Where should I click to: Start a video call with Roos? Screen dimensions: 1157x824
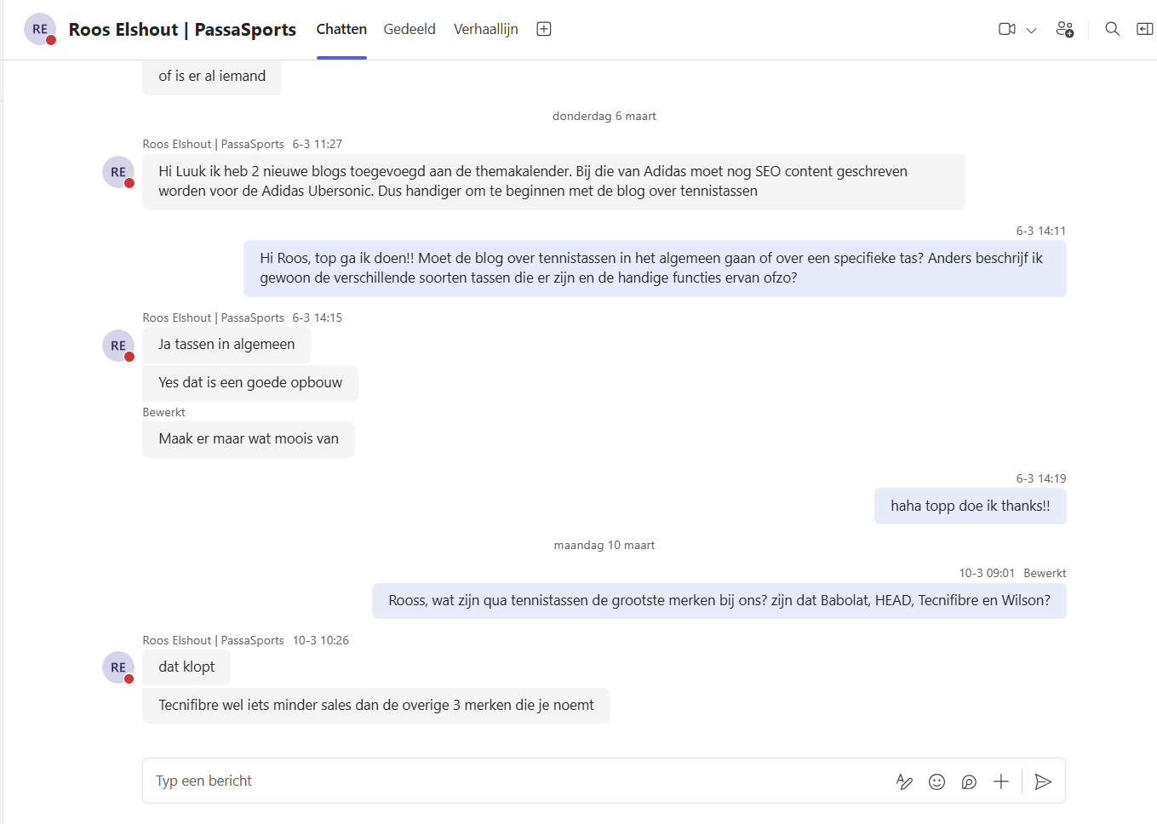pyautogui.click(x=1006, y=29)
